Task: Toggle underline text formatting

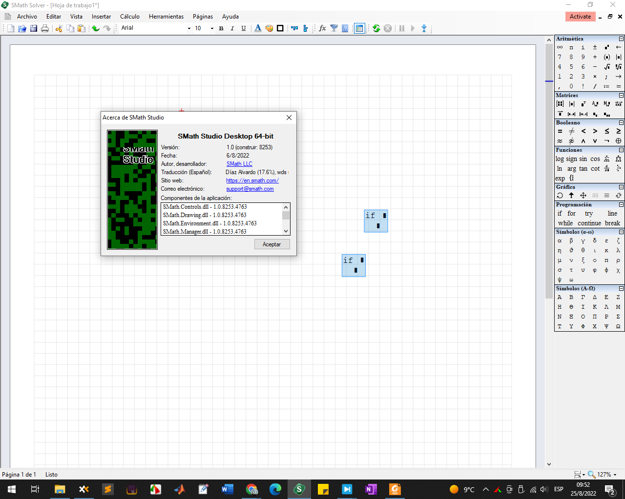Action: click(x=244, y=28)
